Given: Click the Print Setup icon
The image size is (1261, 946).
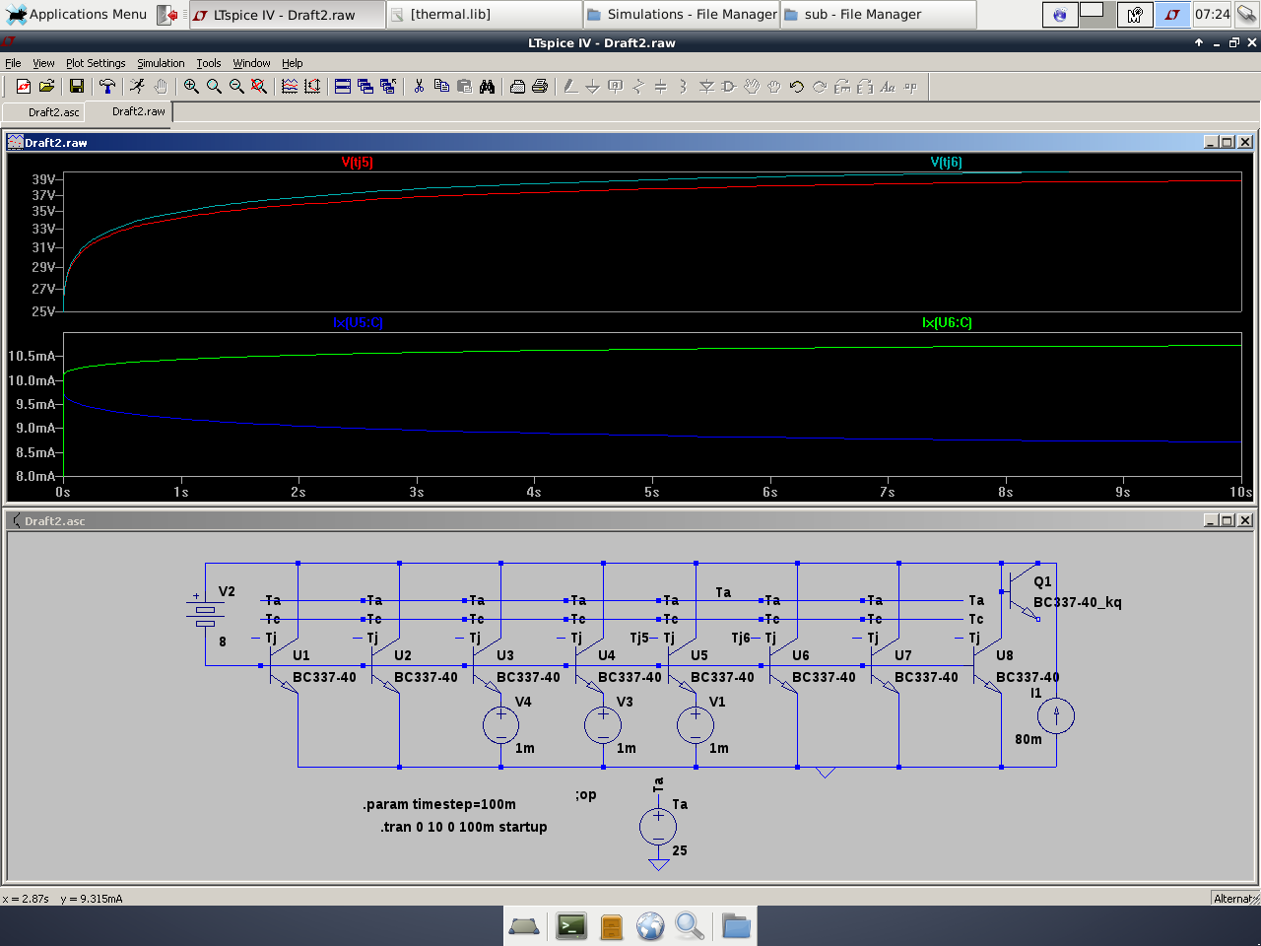Looking at the screenshot, I should point(517,87).
